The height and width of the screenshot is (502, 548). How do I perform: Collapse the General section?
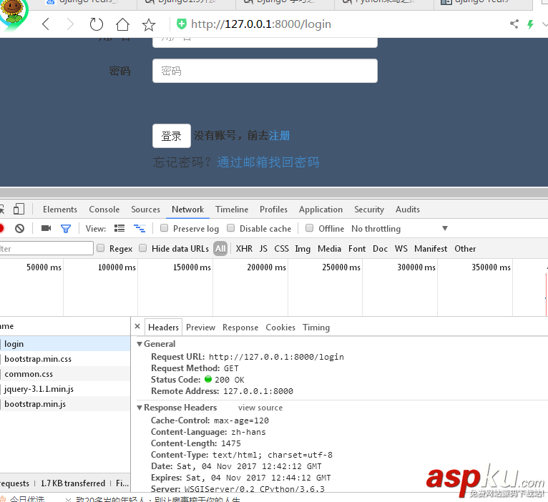(x=140, y=344)
